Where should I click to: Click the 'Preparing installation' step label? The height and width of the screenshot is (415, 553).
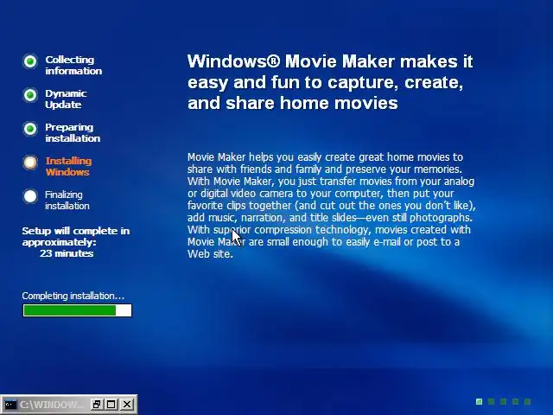click(x=73, y=132)
